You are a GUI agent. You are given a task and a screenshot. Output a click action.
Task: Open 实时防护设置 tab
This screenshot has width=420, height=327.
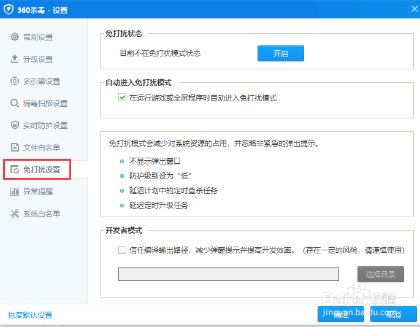click(x=45, y=125)
